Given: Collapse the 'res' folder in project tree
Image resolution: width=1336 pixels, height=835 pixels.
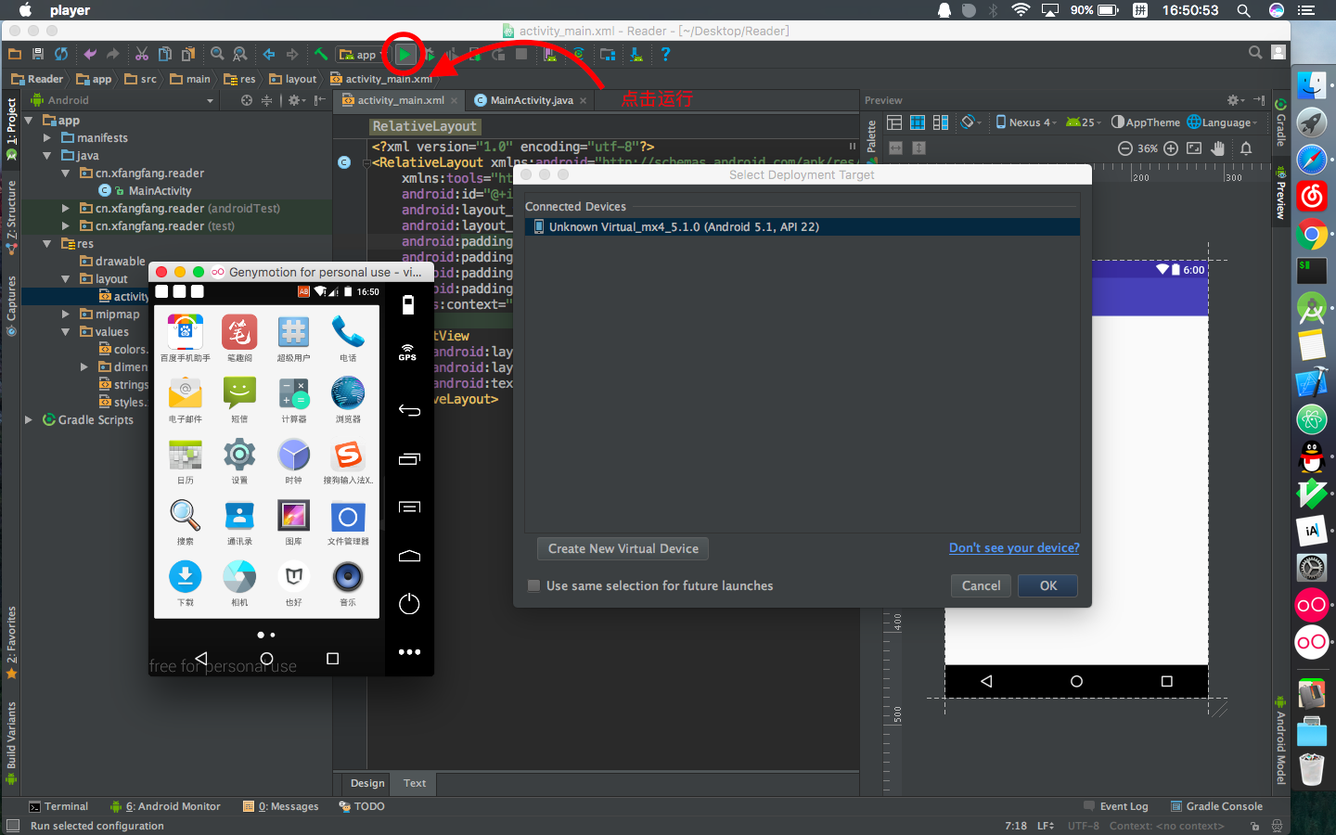Looking at the screenshot, I should pos(47,244).
